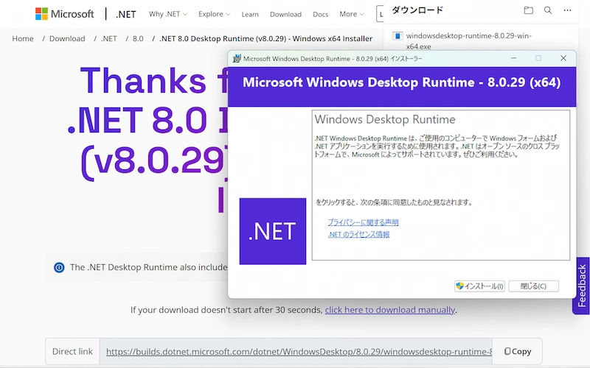Minimize the installer window
This screenshot has height=368, width=590.
pos(513,58)
